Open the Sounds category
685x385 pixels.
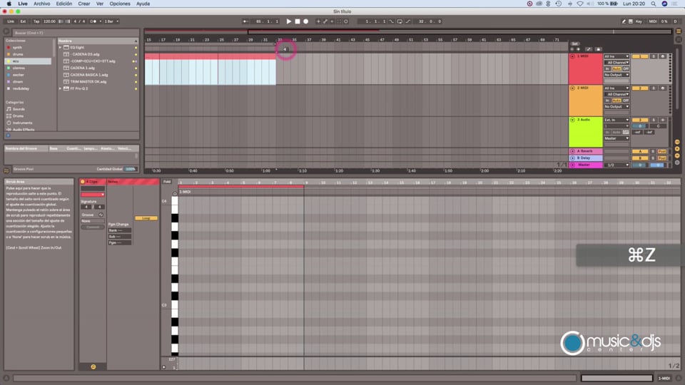point(19,108)
